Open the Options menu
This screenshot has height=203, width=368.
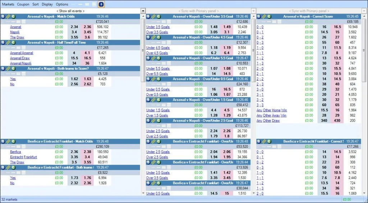pyautogui.click(x=62, y=4)
